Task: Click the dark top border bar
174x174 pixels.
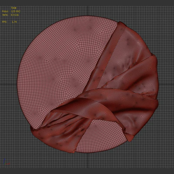Action: pos(87,3)
